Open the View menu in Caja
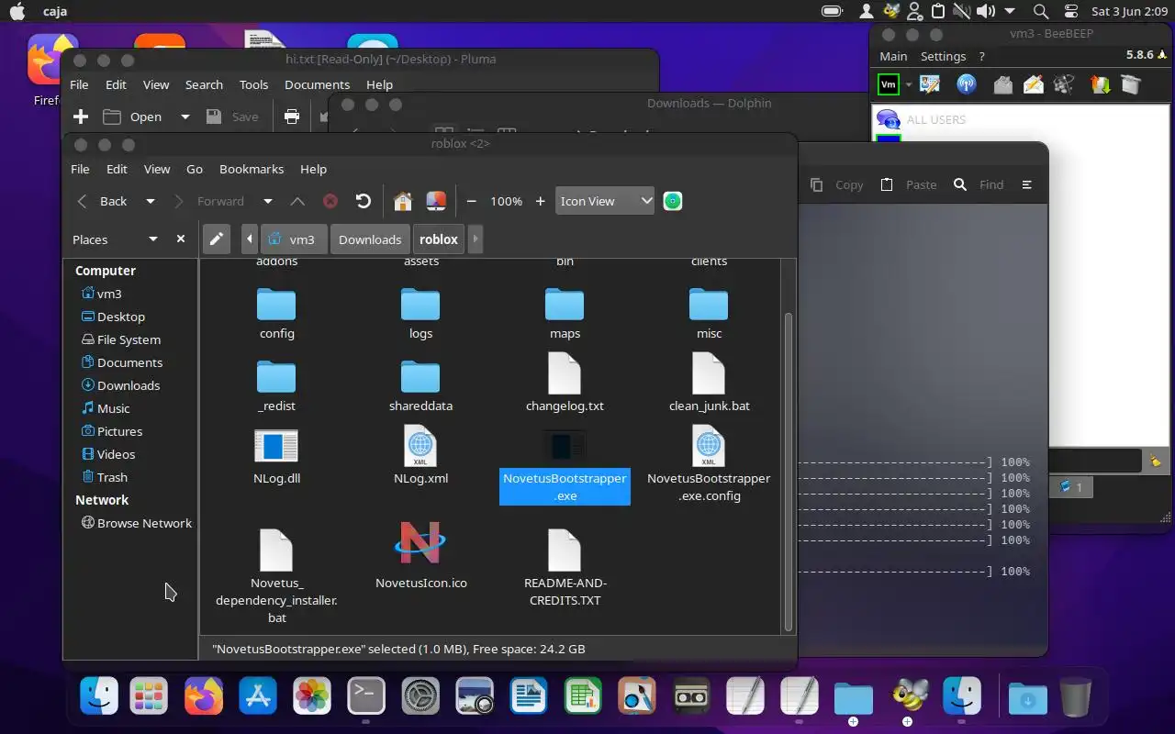Image resolution: width=1175 pixels, height=734 pixels. (x=157, y=169)
